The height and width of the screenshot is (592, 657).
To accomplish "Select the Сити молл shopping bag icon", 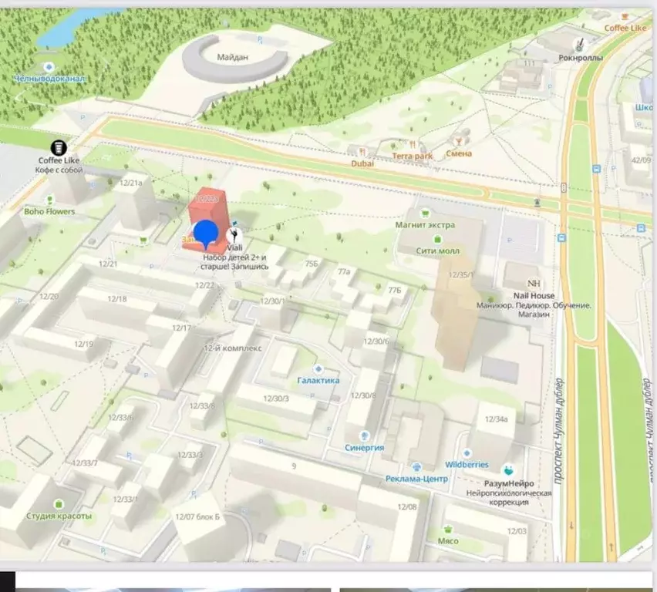I will click(x=437, y=240).
